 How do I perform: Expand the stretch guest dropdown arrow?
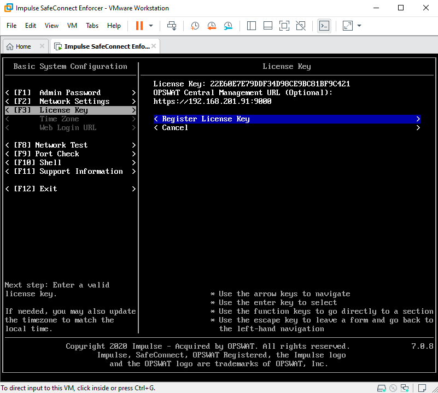[x=359, y=26]
